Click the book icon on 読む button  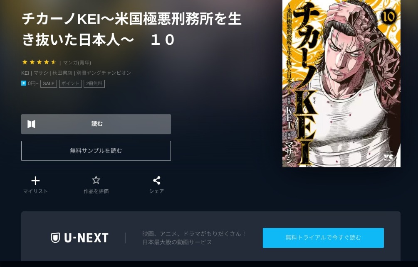[x=32, y=124]
